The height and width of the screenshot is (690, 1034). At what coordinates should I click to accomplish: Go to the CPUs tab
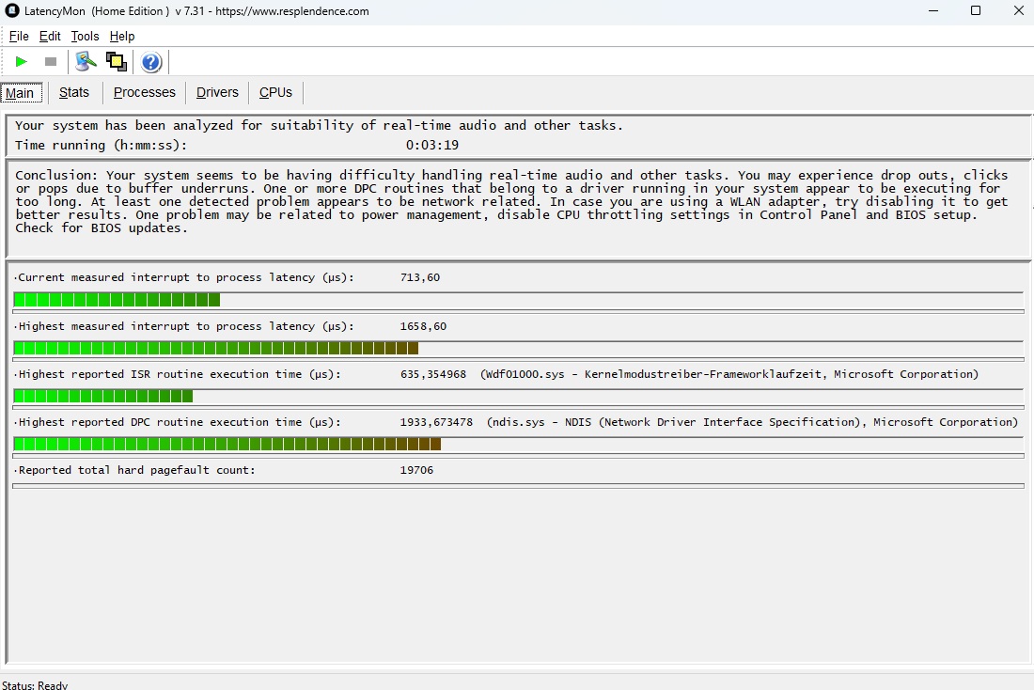click(x=275, y=92)
